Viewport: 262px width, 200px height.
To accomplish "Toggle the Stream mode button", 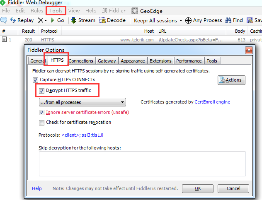I will (83, 20).
